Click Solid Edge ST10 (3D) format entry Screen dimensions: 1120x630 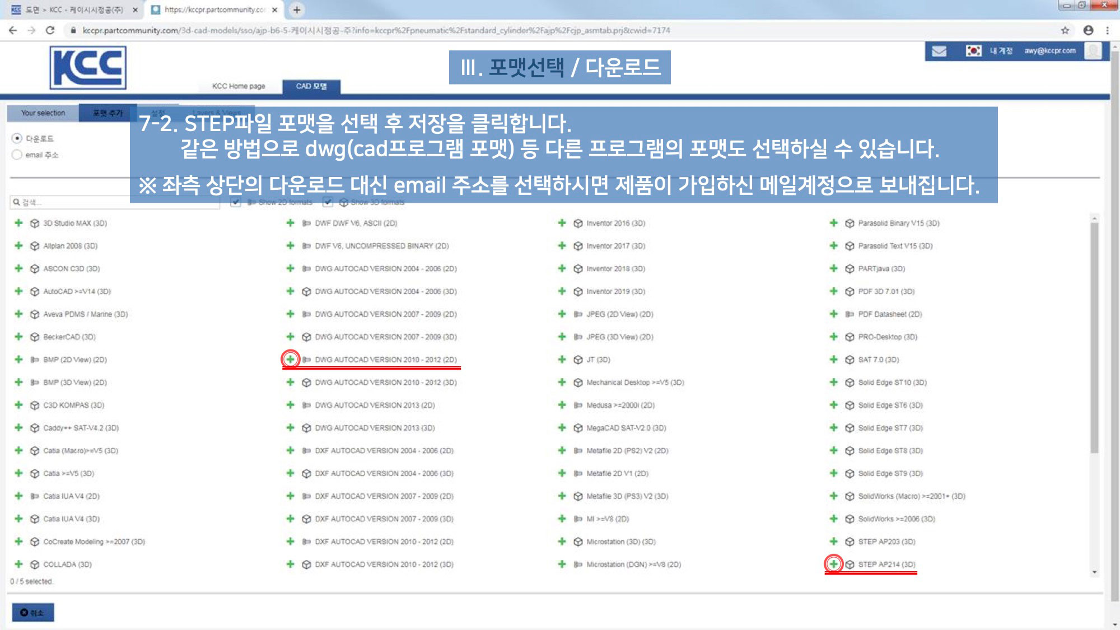point(892,382)
